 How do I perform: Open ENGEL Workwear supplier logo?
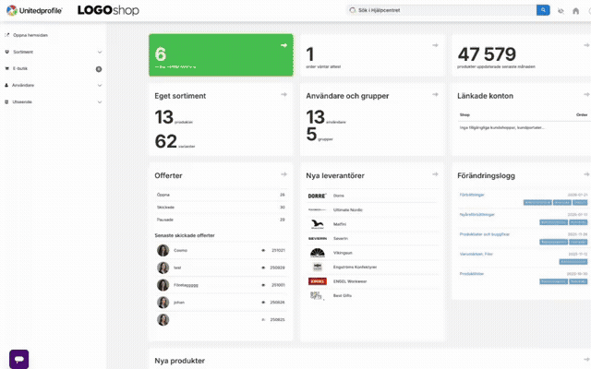pyautogui.click(x=318, y=281)
